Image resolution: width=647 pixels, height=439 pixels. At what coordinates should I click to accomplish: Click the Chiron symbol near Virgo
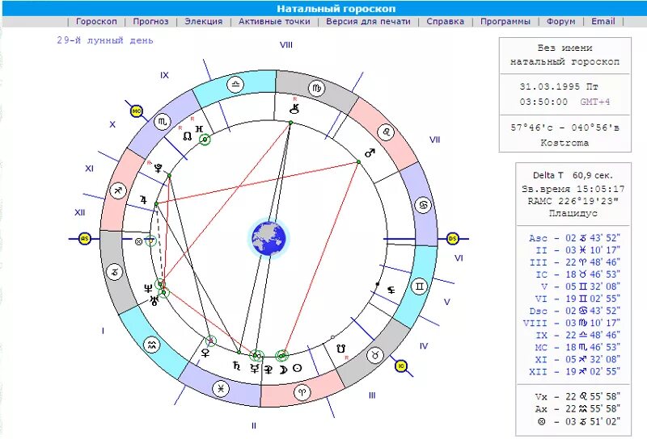(294, 108)
